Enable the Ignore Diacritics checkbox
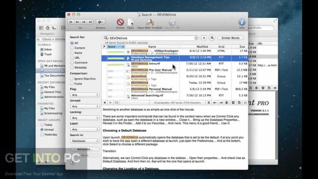This screenshot has height=179, width=318. (72, 79)
